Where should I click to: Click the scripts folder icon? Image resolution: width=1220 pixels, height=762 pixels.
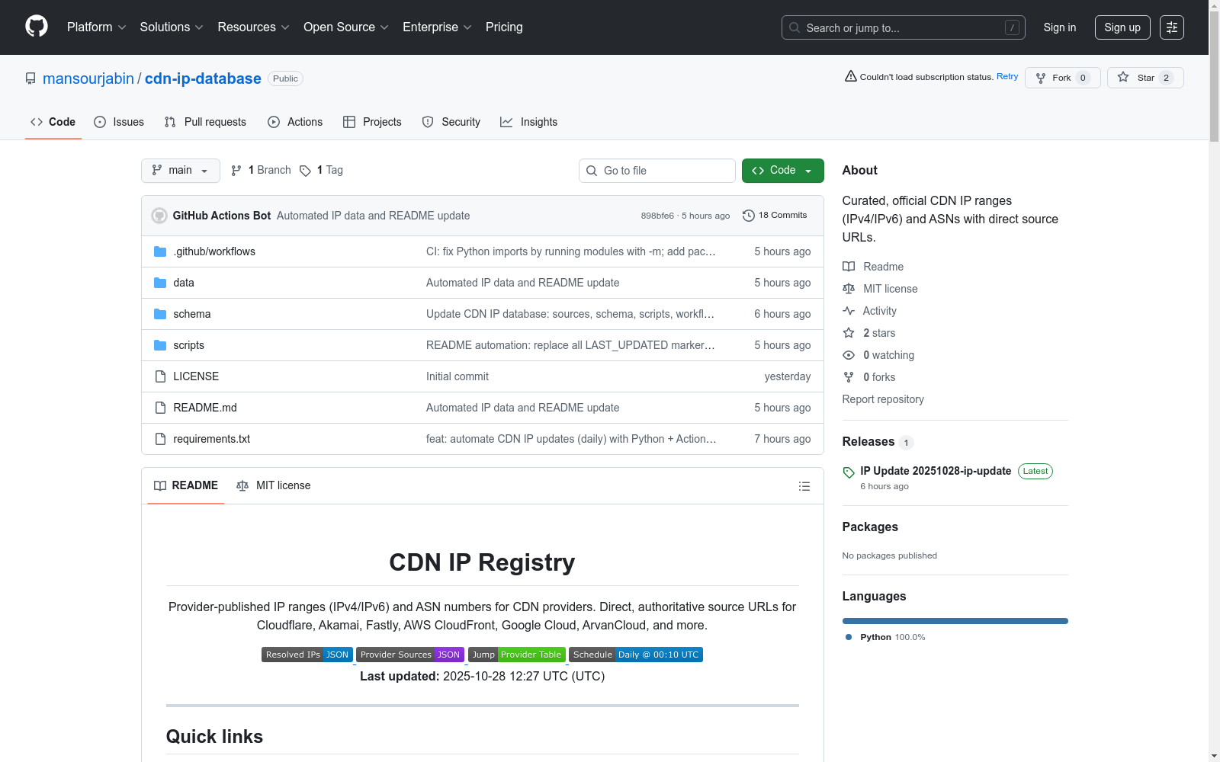point(160,345)
